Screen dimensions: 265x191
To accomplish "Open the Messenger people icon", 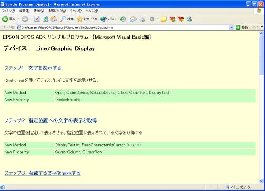I will tap(189, 19).
